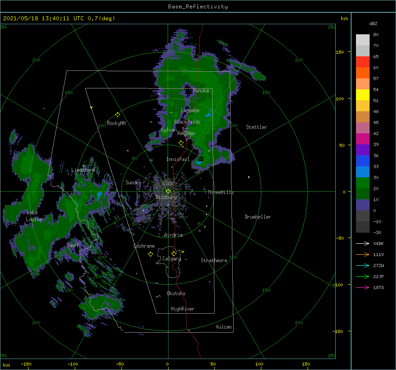Click the Cochrane town label
This screenshot has height=370, width=396.
(x=144, y=246)
